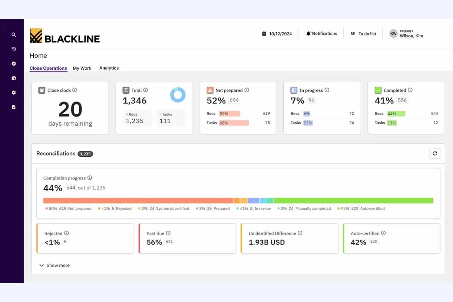Open the Analytics tab
453x302 pixels.
[x=109, y=68]
